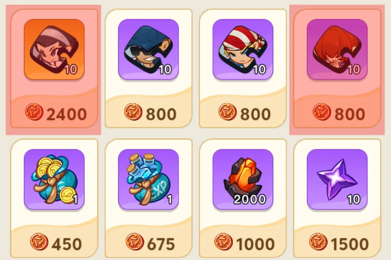The height and width of the screenshot is (260, 391).
Task: Click the red coin icon beside 2400
Action: click(x=34, y=112)
